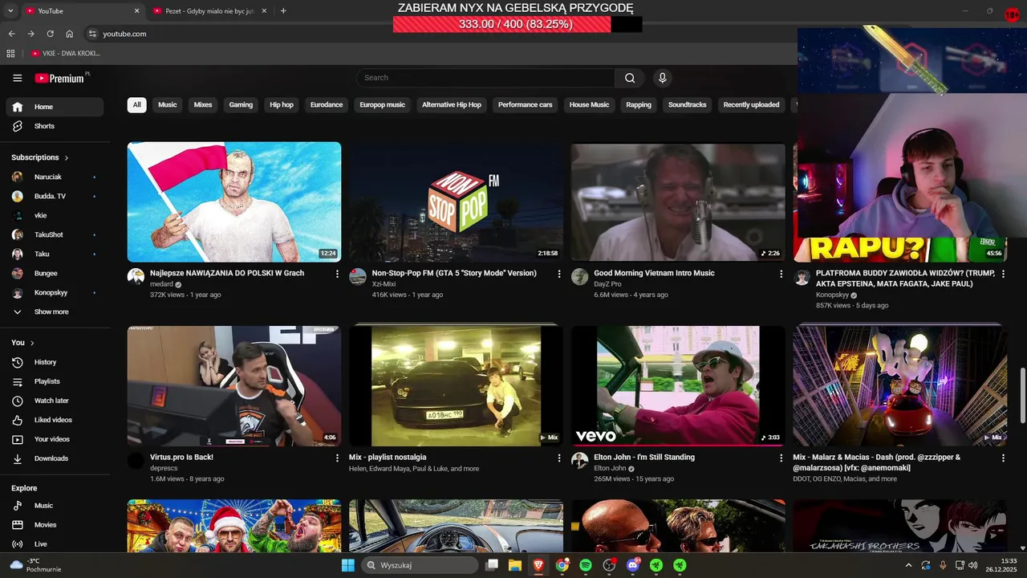1027x578 pixels.
Task: Click the YouTube search input field
Action: (486, 78)
